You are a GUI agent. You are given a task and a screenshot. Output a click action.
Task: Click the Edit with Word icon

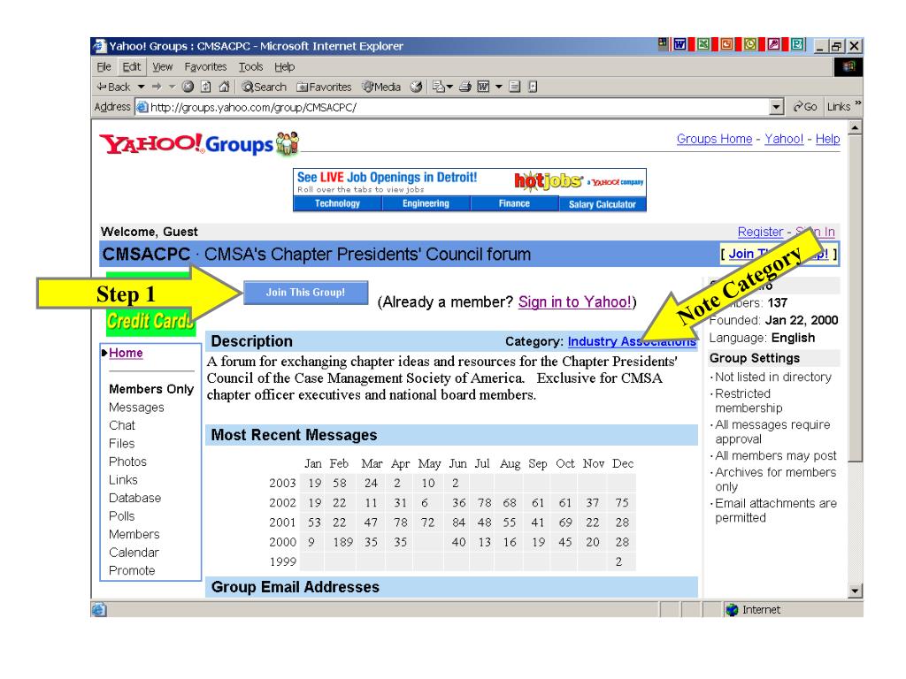coord(484,87)
